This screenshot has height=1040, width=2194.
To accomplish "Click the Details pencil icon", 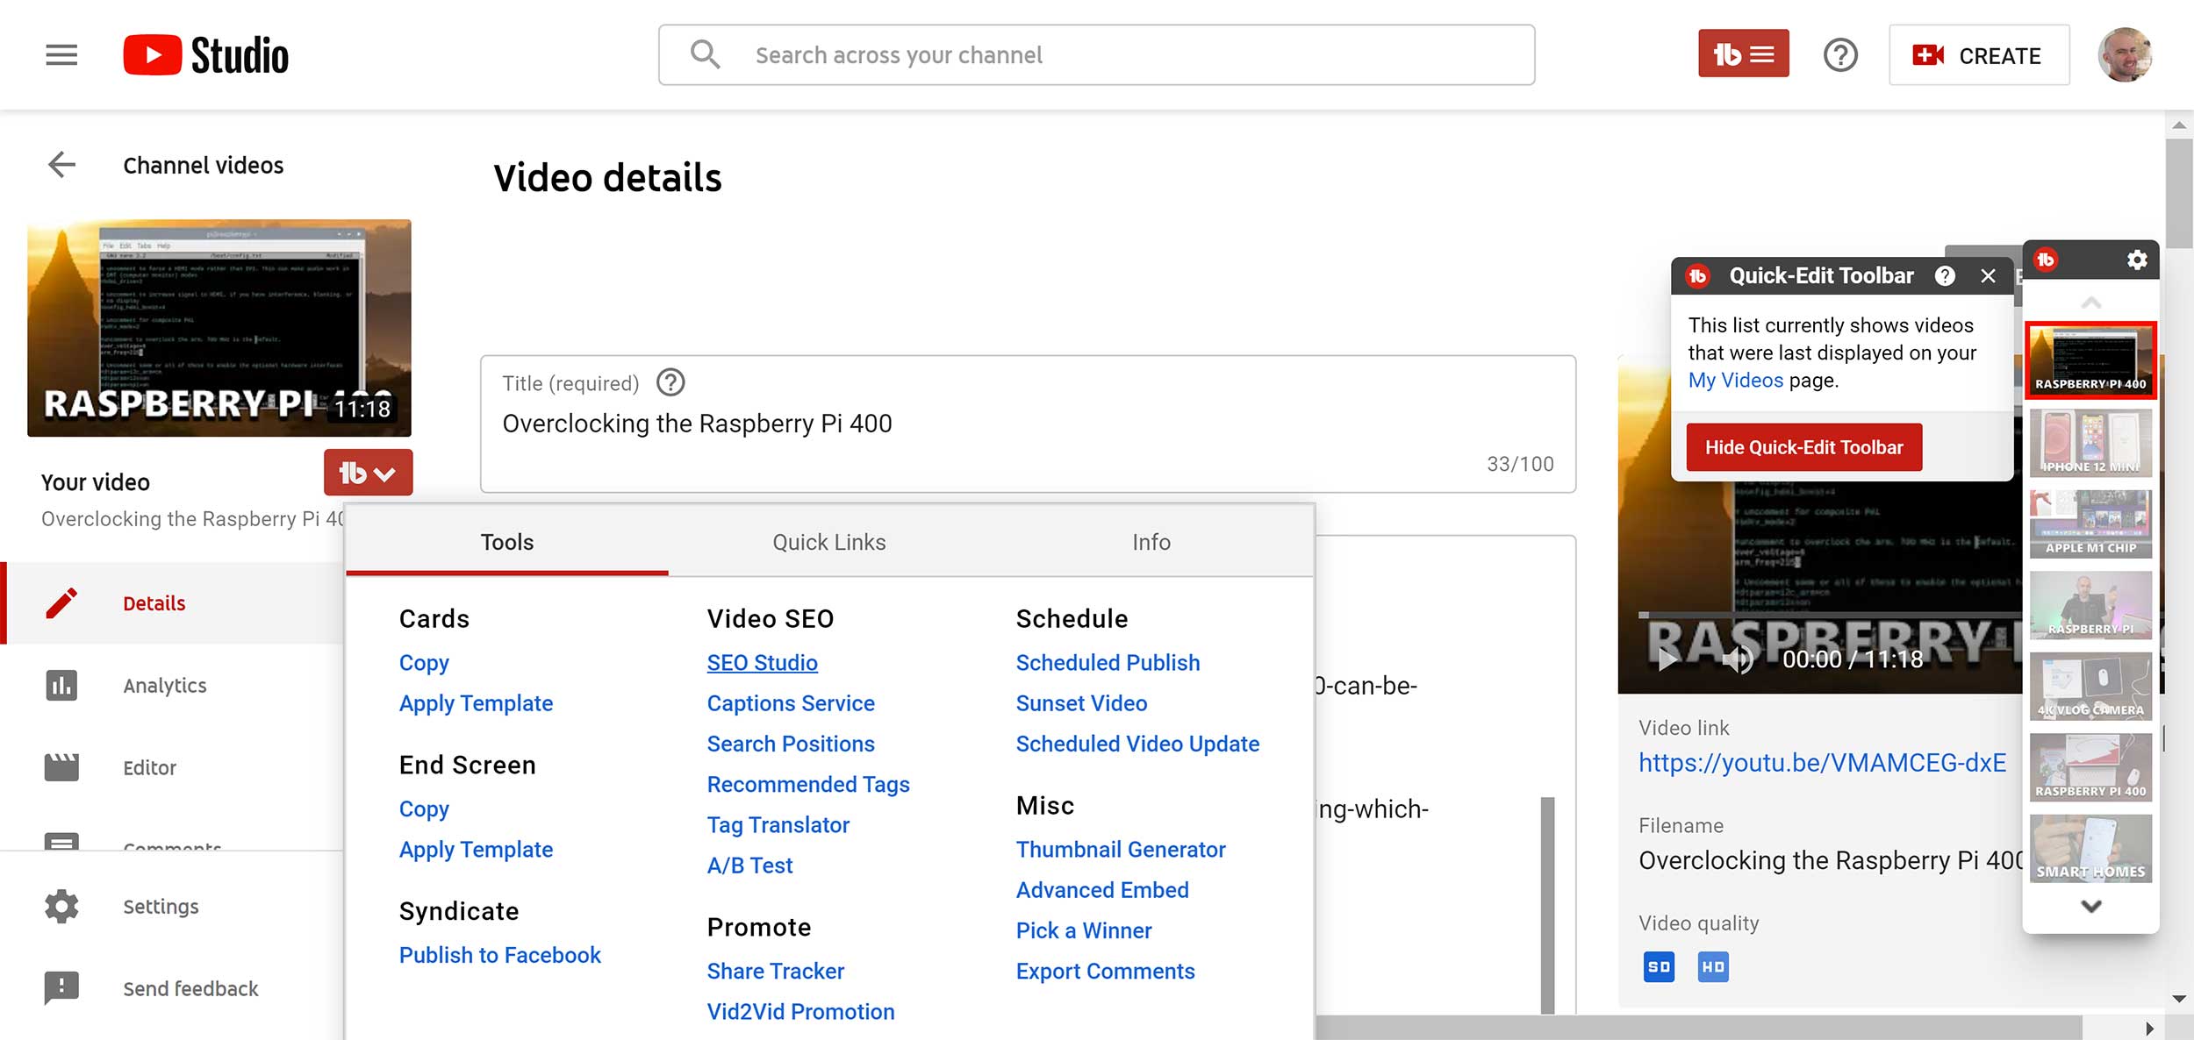I will click(x=61, y=603).
